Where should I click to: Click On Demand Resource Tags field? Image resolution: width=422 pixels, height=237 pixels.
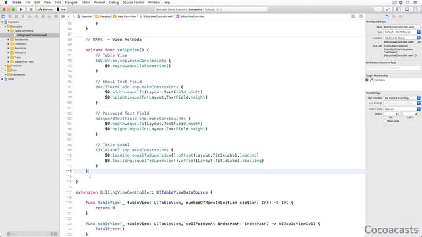(x=393, y=68)
